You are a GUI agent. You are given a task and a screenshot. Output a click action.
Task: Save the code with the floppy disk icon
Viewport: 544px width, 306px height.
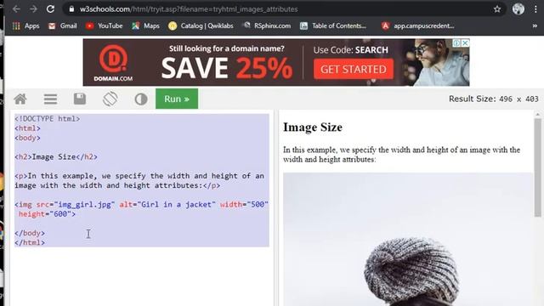tap(80, 99)
